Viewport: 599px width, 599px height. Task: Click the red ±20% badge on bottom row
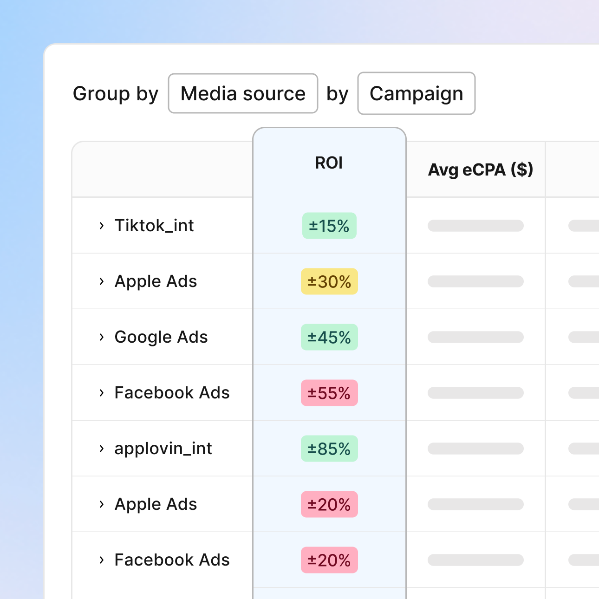[329, 560]
